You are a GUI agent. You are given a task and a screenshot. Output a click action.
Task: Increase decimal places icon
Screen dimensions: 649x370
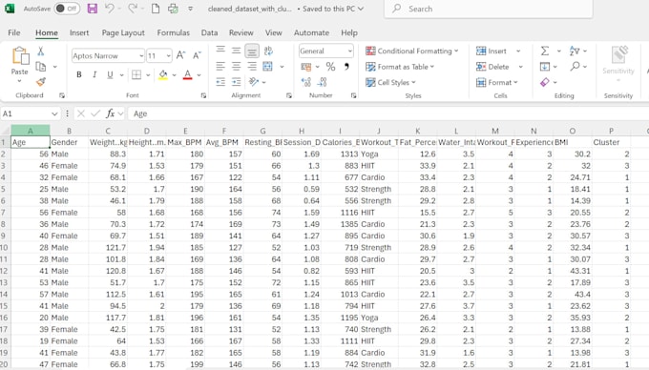[x=306, y=82]
